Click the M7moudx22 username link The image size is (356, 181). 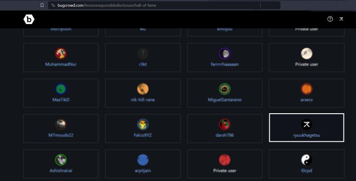[x=61, y=135]
